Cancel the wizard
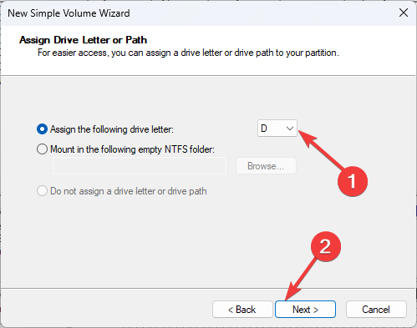The height and width of the screenshot is (328, 417). (x=376, y=309)
